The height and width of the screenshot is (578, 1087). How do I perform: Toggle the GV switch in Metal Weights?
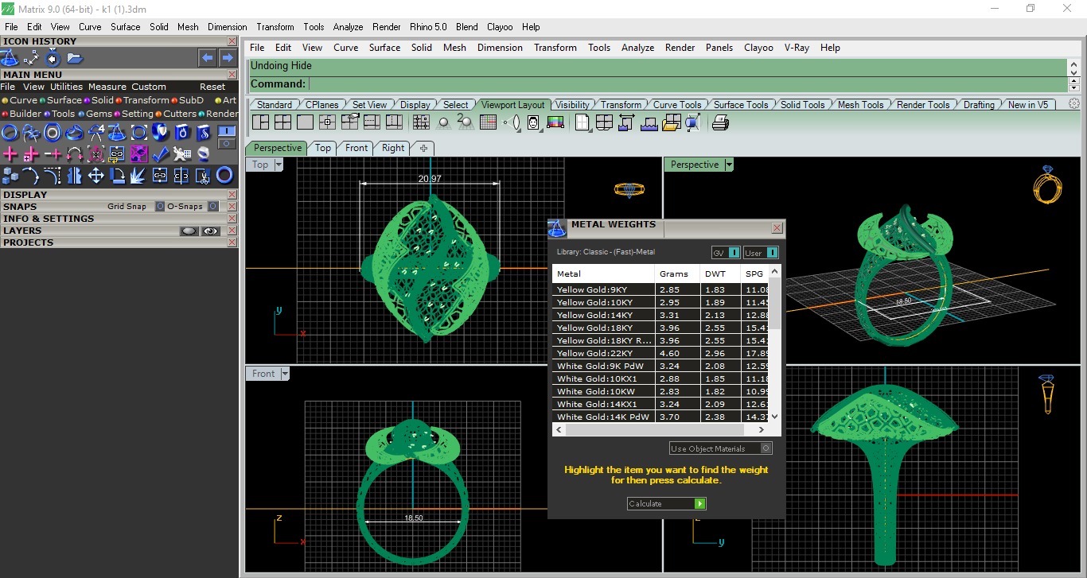click(x=734, y=253)
